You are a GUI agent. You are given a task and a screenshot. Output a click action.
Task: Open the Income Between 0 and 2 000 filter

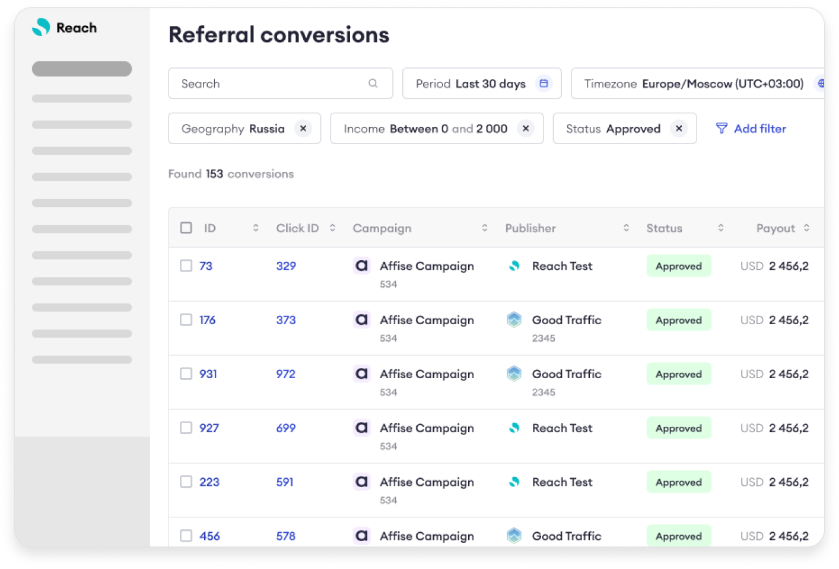(437, 129)
